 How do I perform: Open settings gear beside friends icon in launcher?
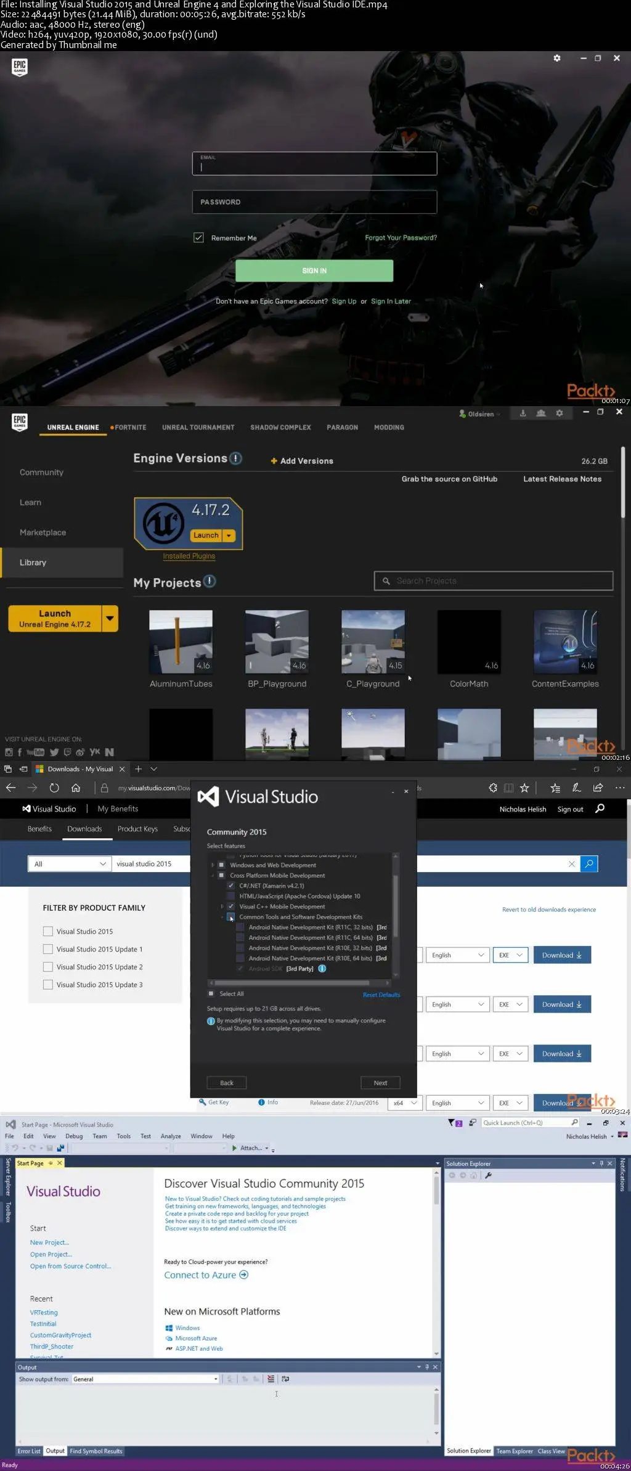[560, 414]
